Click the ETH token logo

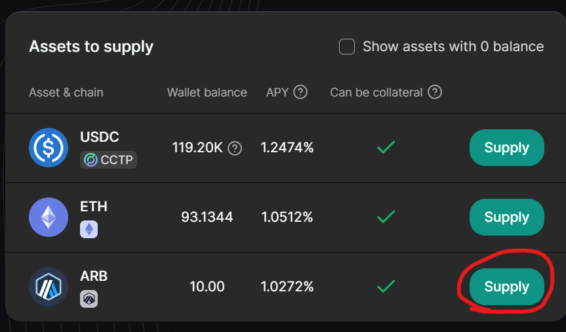(49, 217)
